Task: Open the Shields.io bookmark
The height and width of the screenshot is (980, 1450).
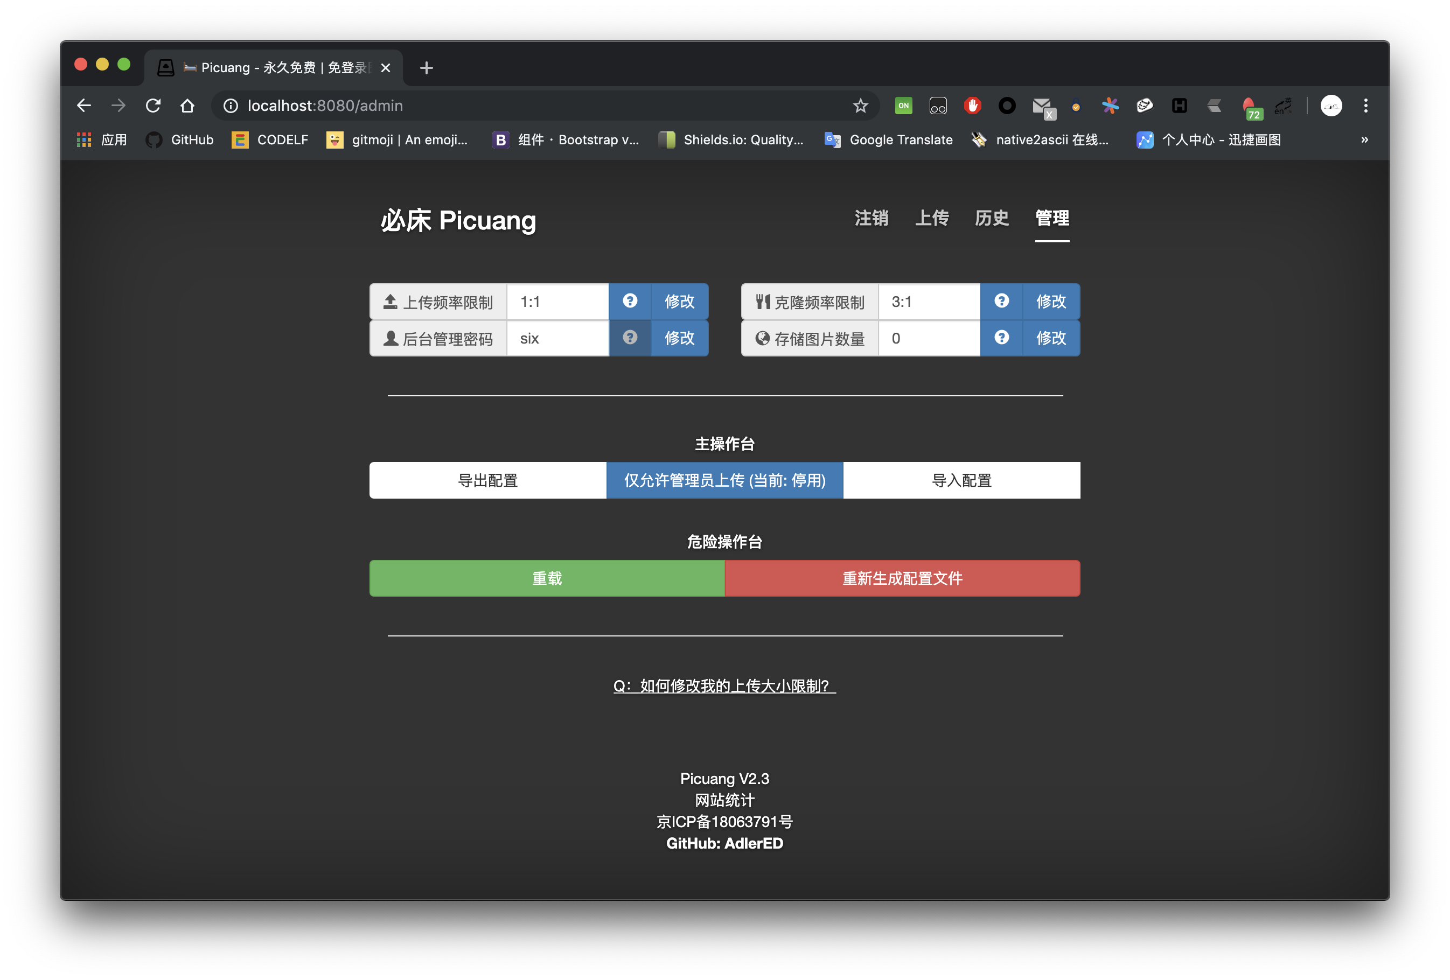Action: 731,140
